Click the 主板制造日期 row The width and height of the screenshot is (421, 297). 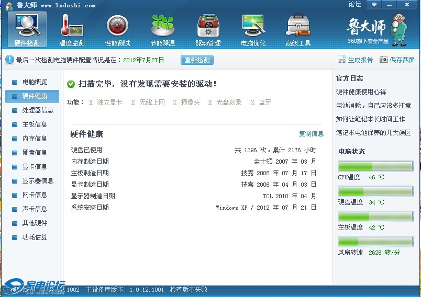[194, 173]
